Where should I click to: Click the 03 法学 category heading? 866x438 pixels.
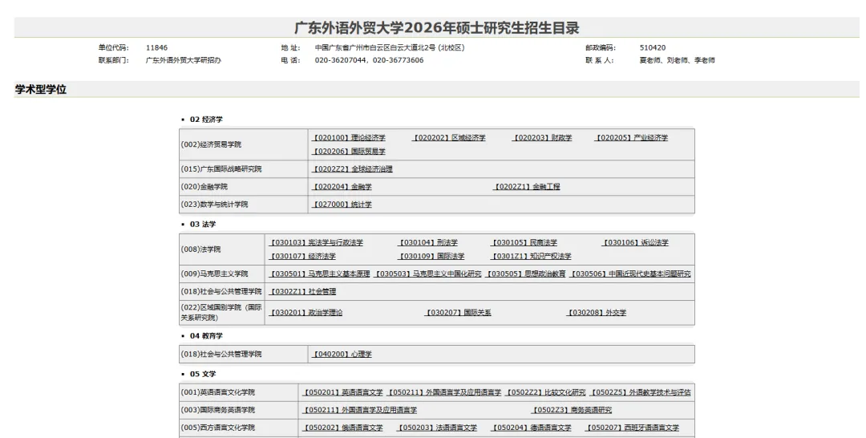[203, 225]
